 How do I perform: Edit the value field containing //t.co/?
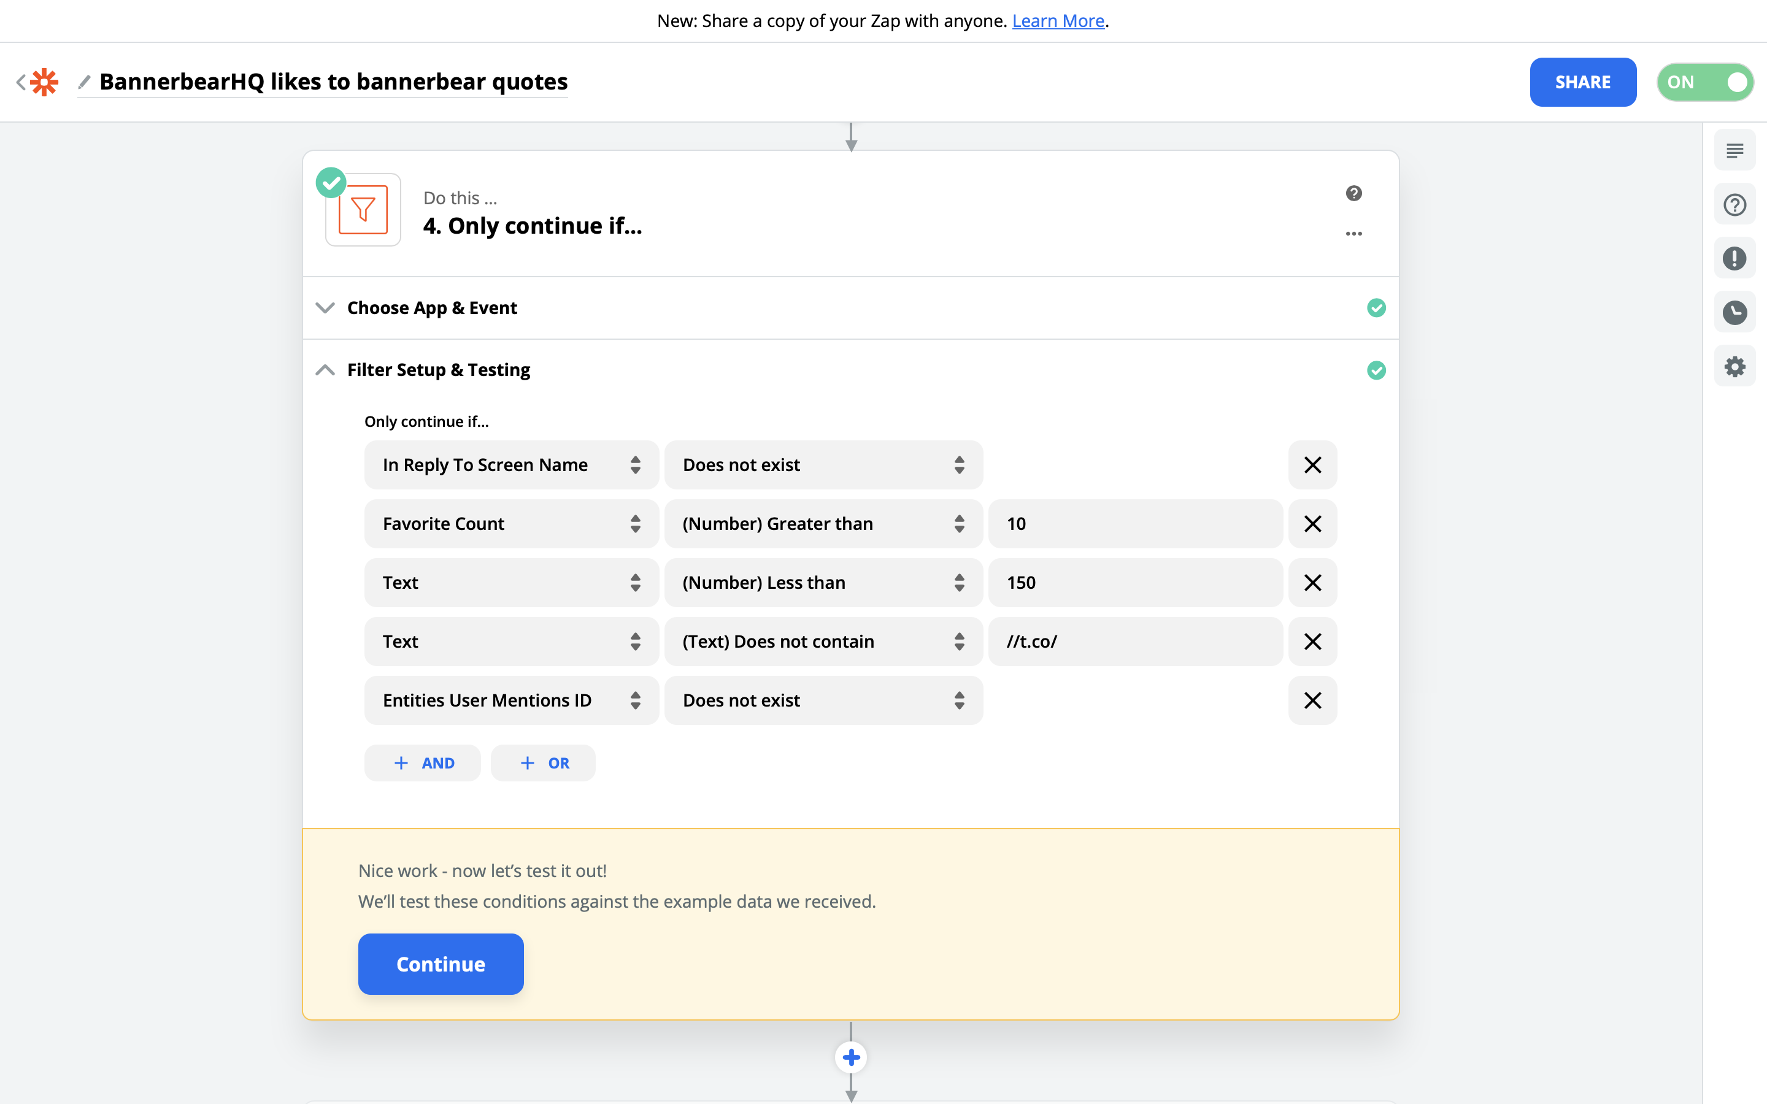pos(1136,641)
